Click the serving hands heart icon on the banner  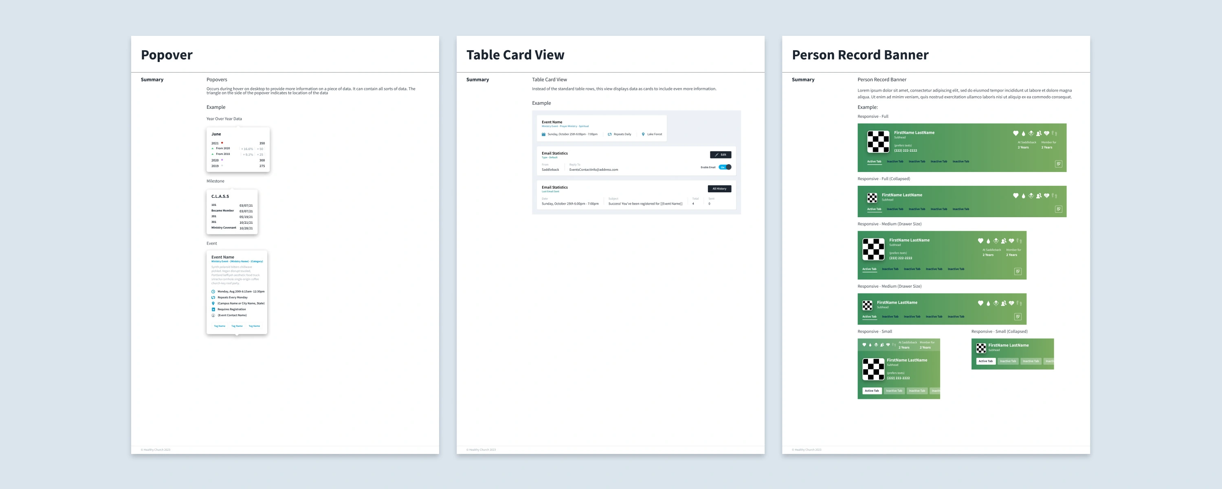[1046, 133]
